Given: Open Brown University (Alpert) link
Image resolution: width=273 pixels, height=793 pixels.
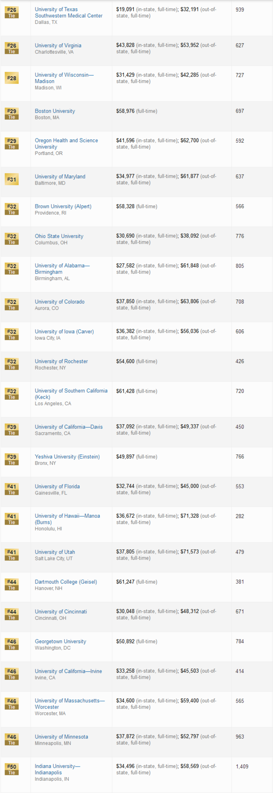Looking at the screenshot, I should tap(63, 206).
